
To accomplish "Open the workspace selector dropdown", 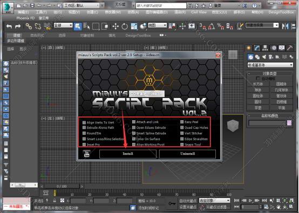I will coord(81,5).
